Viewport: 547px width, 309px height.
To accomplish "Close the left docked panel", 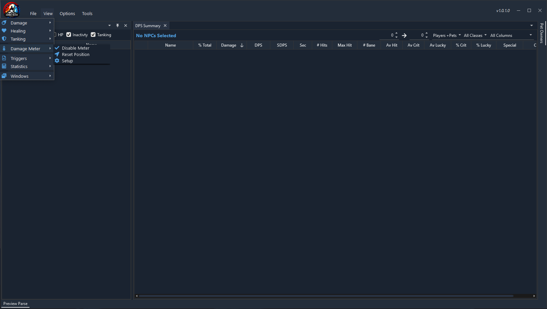I will [126, 25].
